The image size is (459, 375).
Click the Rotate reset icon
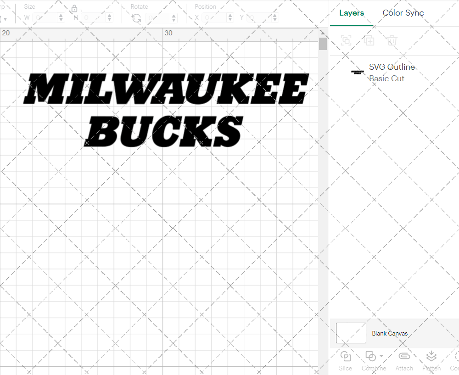pos(135,17)
